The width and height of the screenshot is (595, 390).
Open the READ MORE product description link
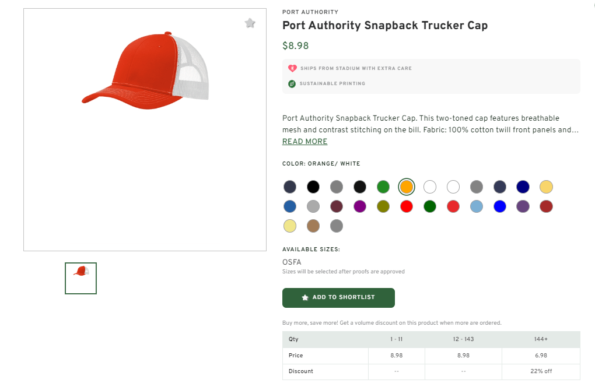point(304,141)
